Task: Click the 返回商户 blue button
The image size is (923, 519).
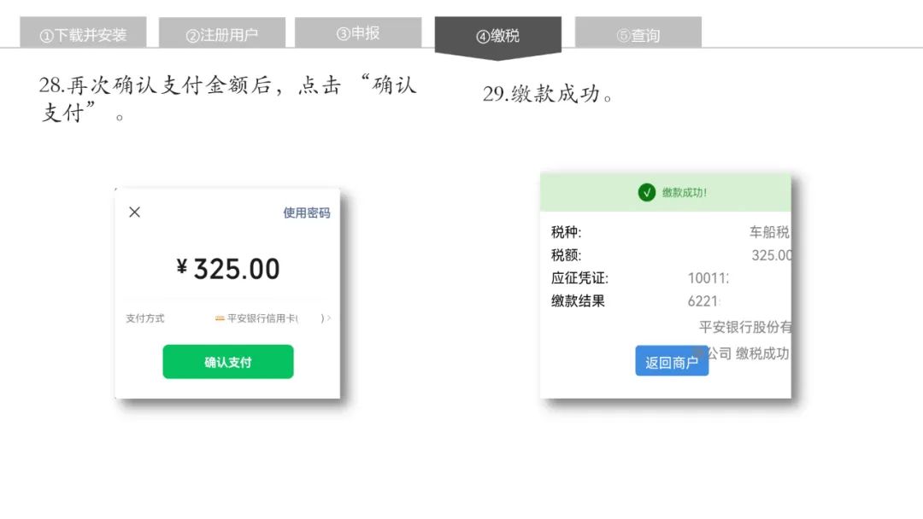Action: point(672,361)
